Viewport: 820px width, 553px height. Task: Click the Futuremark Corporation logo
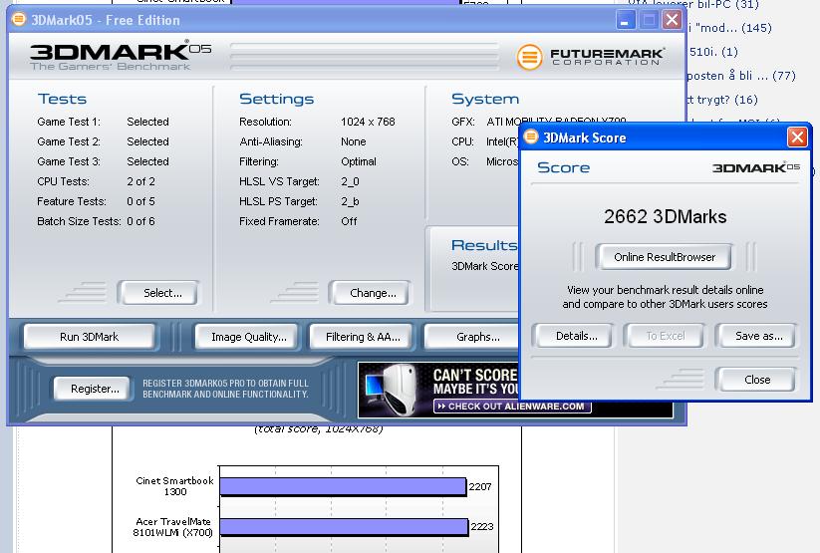pos(591,57)
